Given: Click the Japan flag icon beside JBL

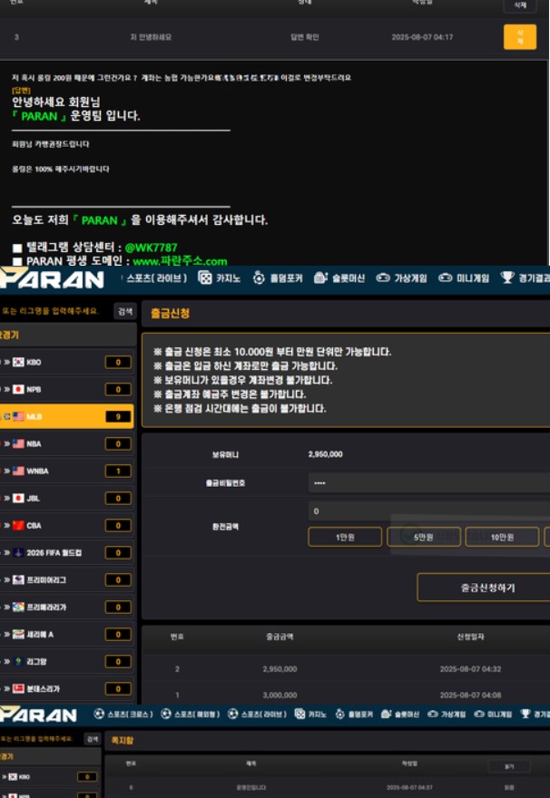Looking at the screenshot, I should click(18, 498).
